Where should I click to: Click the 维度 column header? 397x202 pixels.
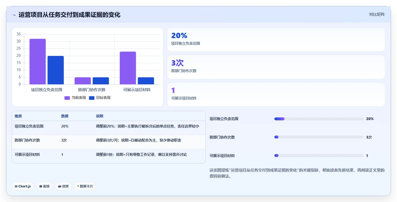[x=18, y=116]
